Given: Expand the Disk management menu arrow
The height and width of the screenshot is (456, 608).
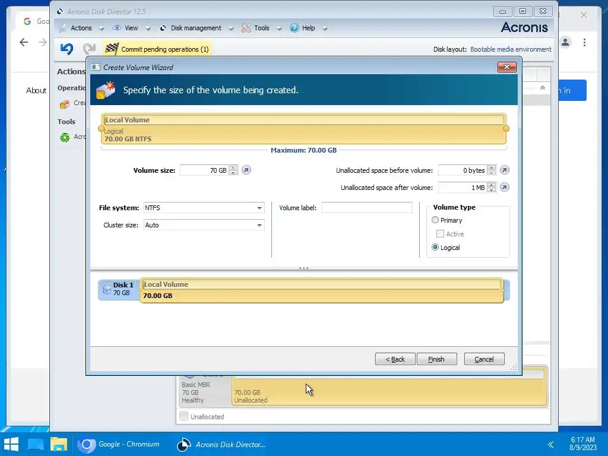Looking at the screenshot, I should (x=231, y=28).
